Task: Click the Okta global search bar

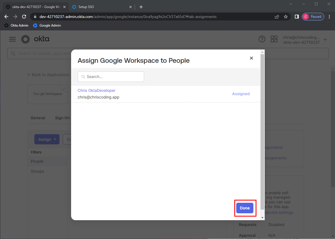Action: point(168,53)
